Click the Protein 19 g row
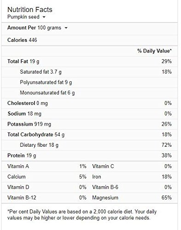This screenshot has width=181, height=230. (89, 155)
